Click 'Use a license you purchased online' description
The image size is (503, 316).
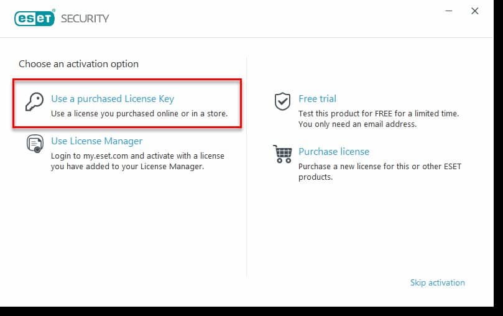click(x=139, y=114)
